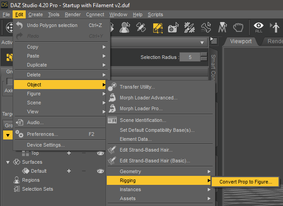Open the Scene submenu
The image size is (283, 206).
pos(60,103)
